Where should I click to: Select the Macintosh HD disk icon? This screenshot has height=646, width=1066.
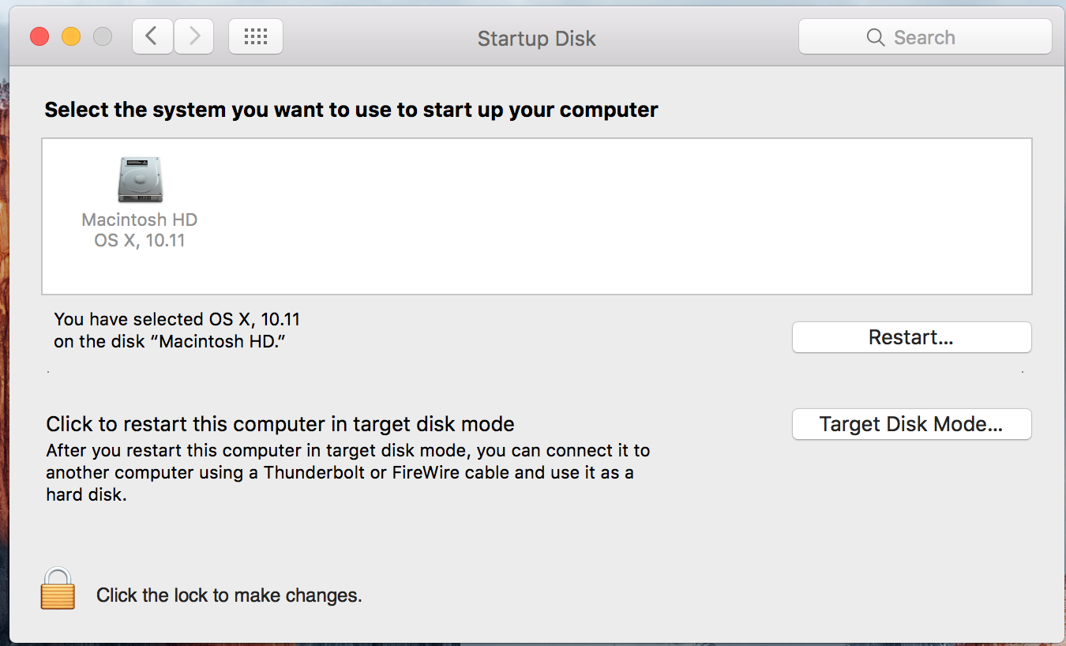pyautogui.click(x=140, y=179)
